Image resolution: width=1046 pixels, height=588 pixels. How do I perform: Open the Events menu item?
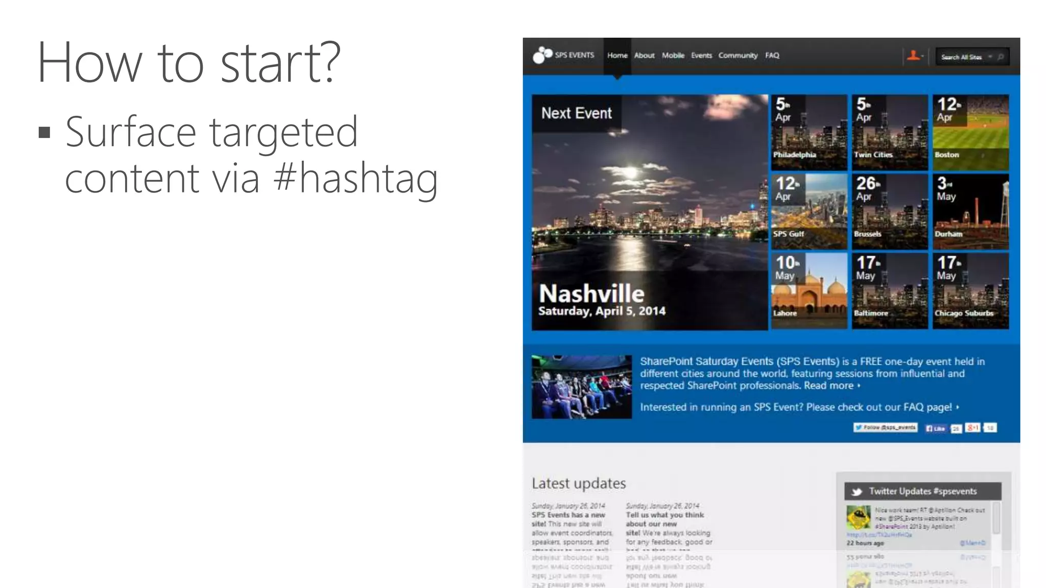701,56
